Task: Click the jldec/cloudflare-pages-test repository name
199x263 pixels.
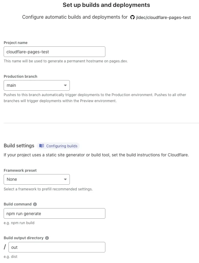Action: 163,17
